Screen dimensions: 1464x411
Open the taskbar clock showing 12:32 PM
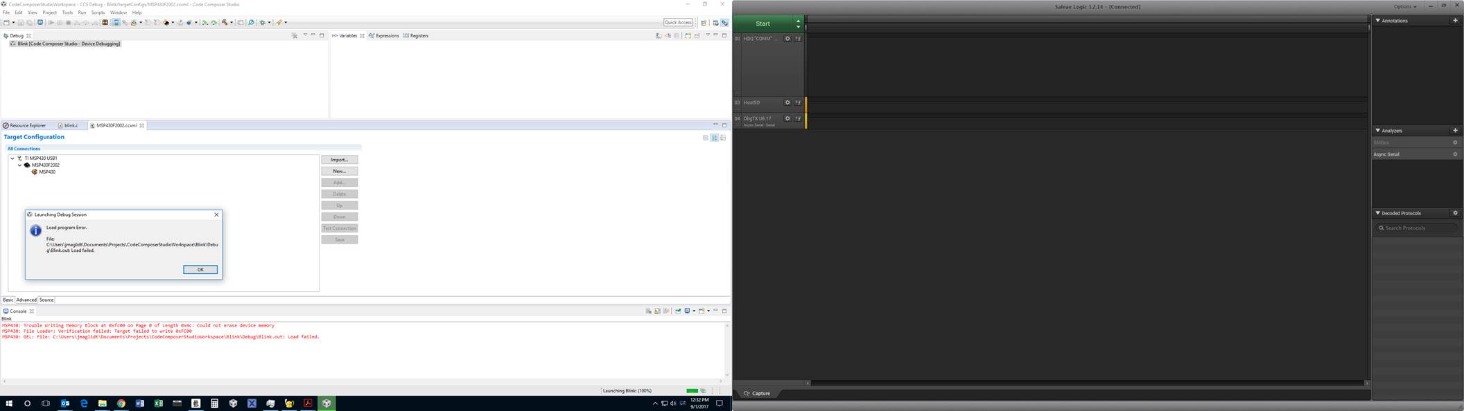click(x=699, y=403)
